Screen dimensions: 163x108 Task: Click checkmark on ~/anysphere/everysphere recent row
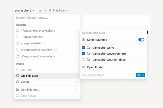[76, 31]
